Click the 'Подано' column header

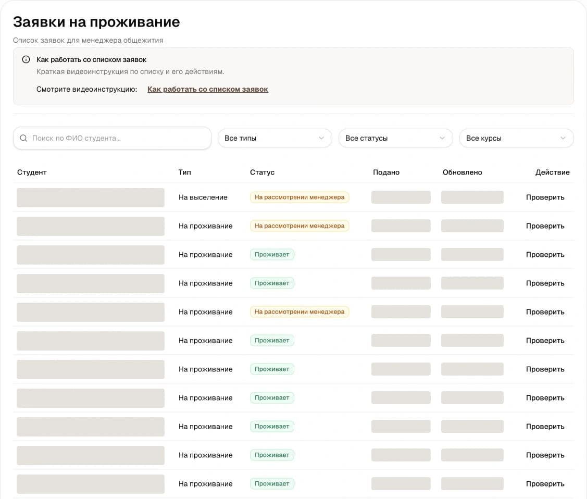tap(386, 172)
